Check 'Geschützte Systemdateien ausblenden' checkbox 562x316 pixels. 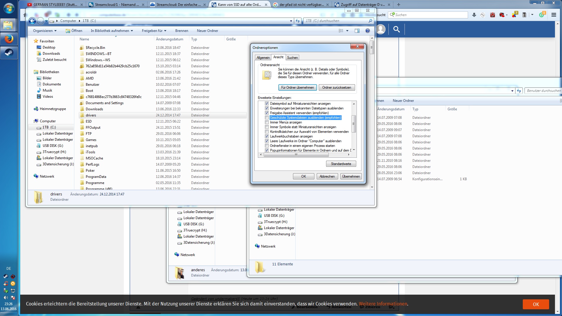pyautogui.click(x=267, y=118)
